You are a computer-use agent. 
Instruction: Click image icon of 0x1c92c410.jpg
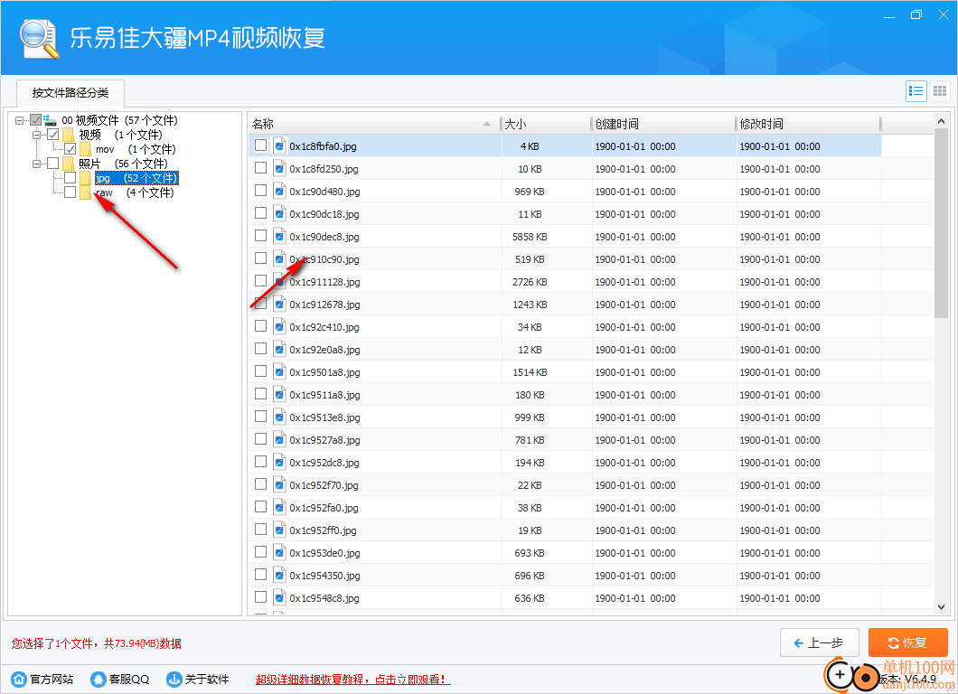coord(280,327)
